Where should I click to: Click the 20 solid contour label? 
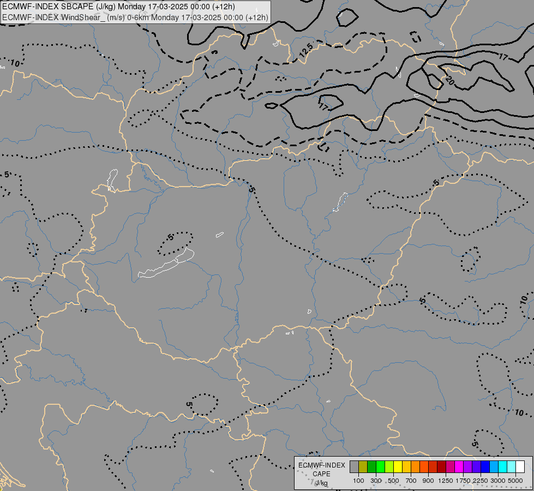449,81
